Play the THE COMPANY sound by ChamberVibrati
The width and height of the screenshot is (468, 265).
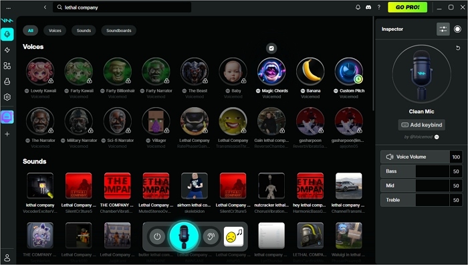tap(117, 186)
